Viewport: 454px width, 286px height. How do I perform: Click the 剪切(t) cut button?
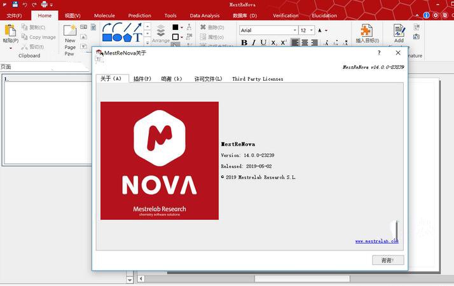coord(32,46)
